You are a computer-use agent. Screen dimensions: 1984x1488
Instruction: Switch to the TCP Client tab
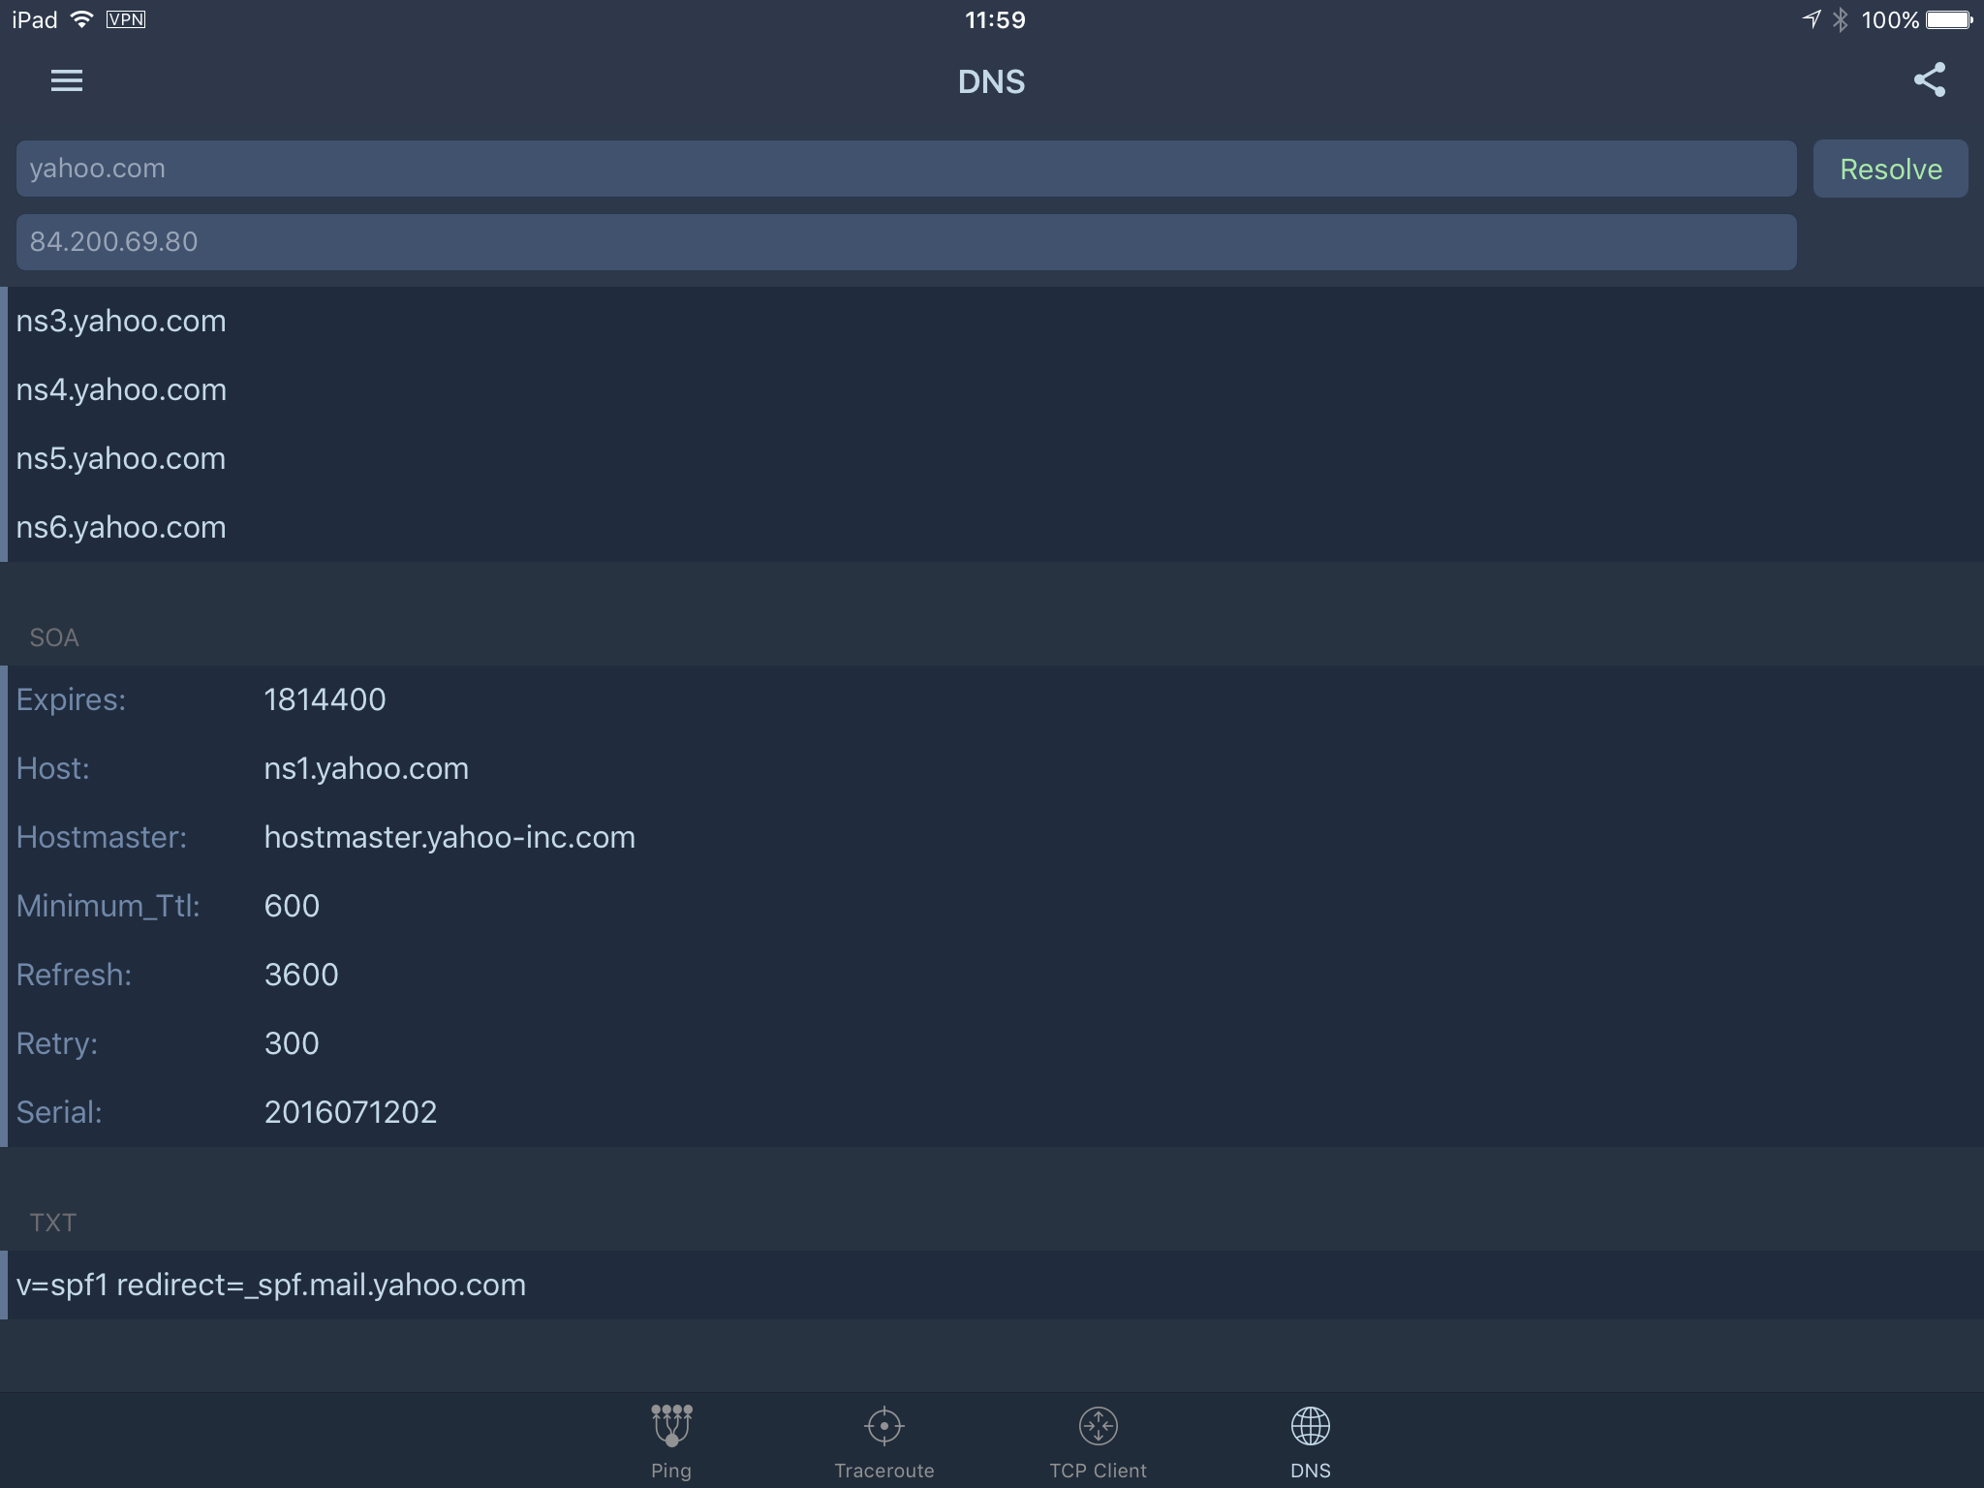pyautogui.click(x=1098, y=1441)
